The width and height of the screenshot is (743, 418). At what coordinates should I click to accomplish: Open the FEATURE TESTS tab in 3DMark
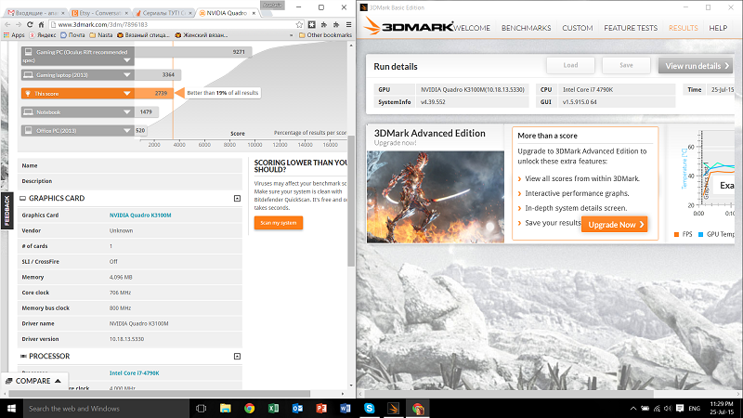pos(631,29)
